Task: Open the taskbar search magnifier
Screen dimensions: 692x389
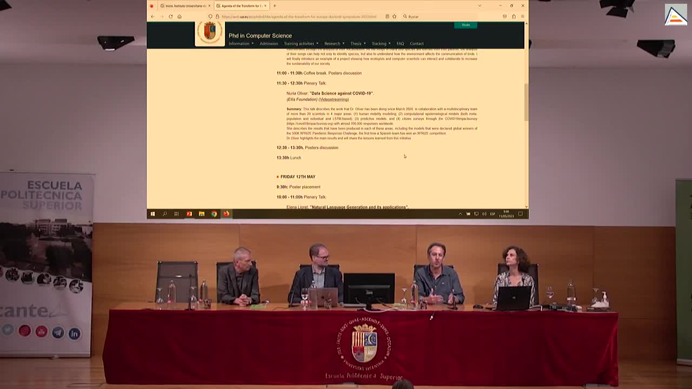Action: pyautogui.click(x=165, y=214)
